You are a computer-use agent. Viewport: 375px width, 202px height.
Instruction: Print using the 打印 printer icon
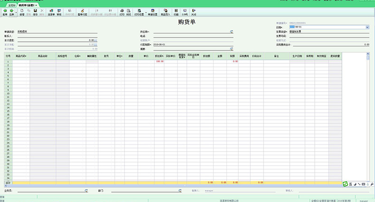(122, 11)
